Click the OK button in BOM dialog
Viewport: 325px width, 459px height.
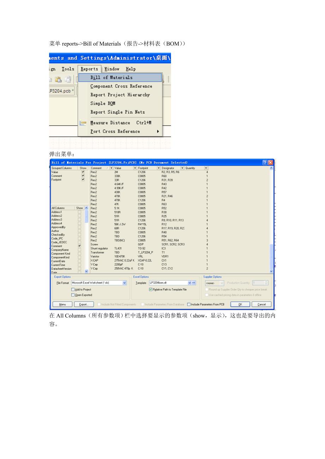click(240, 304)
